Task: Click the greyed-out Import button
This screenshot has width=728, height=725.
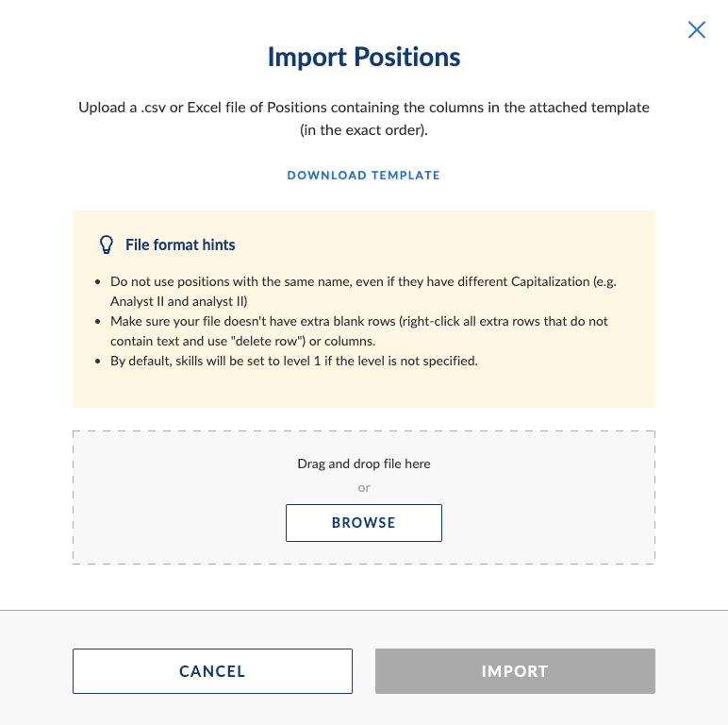Action: (x=515, y=671)
